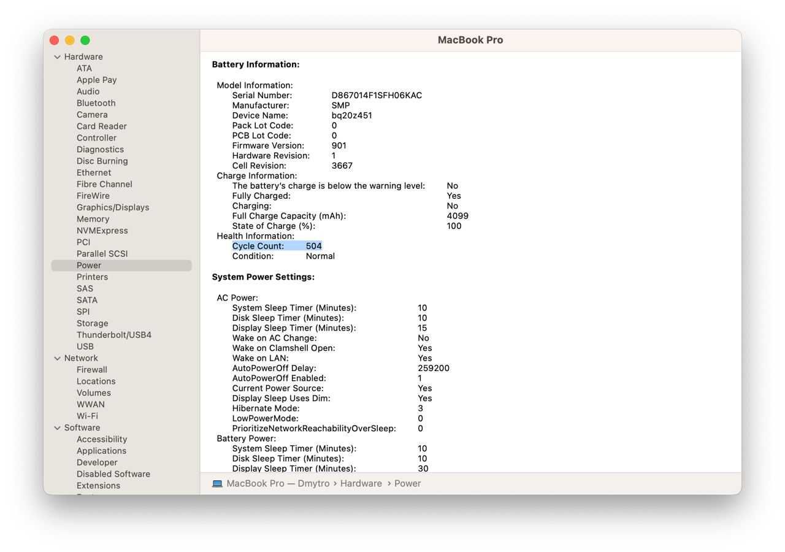The height and width of the screenshot is (552, 785).
Task: Open the Controller entry
Action: [96, 138]
